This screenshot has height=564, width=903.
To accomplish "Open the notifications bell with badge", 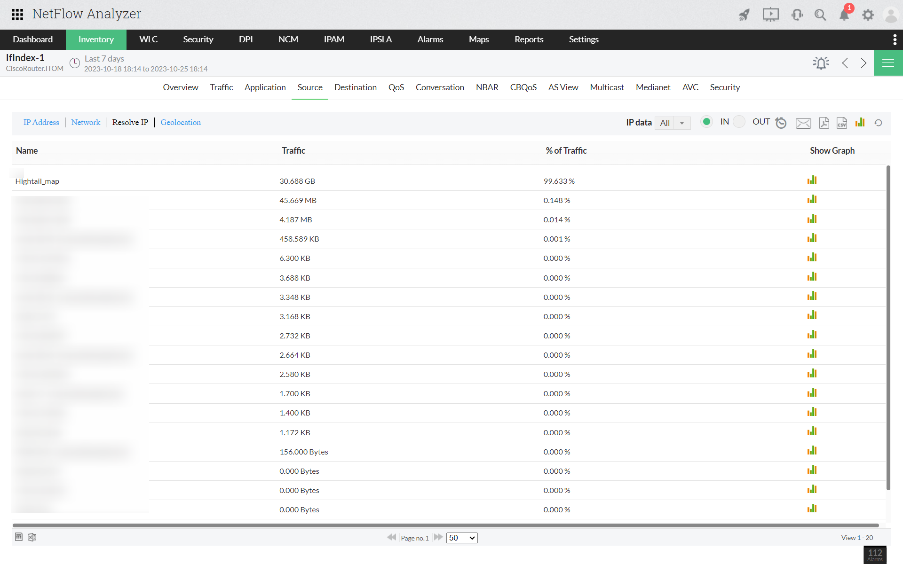I will click(x=844, y=15).
